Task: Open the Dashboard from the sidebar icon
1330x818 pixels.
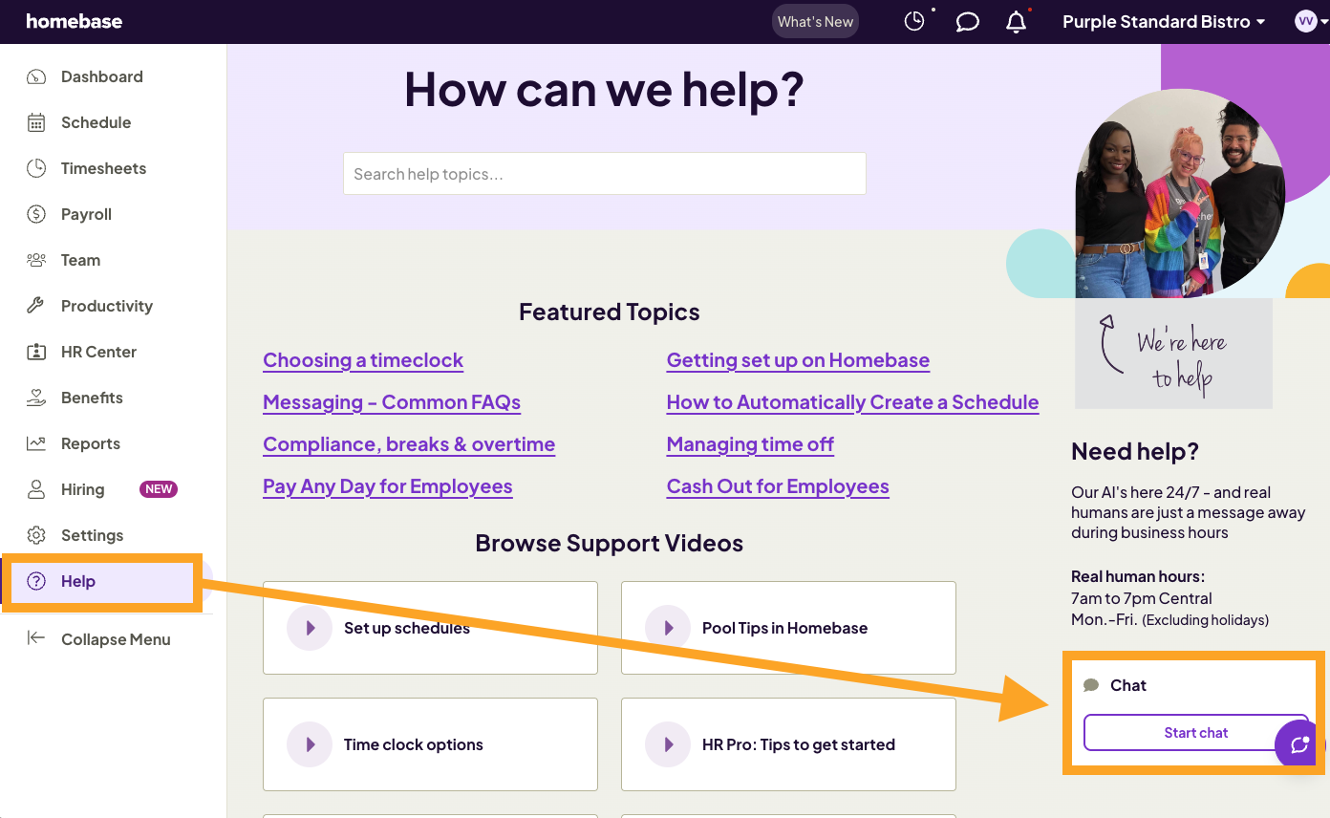Action: pyautogui.click(x=34, y=76)
